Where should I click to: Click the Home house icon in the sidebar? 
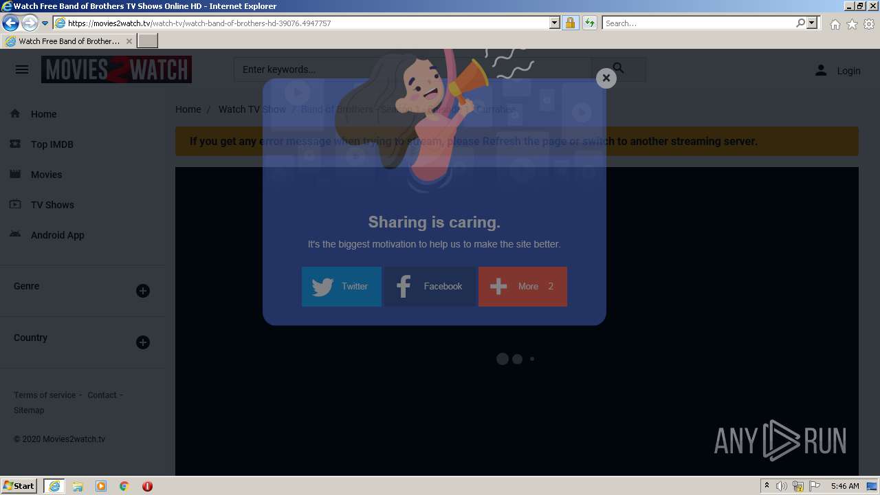(x=15, y=113)
